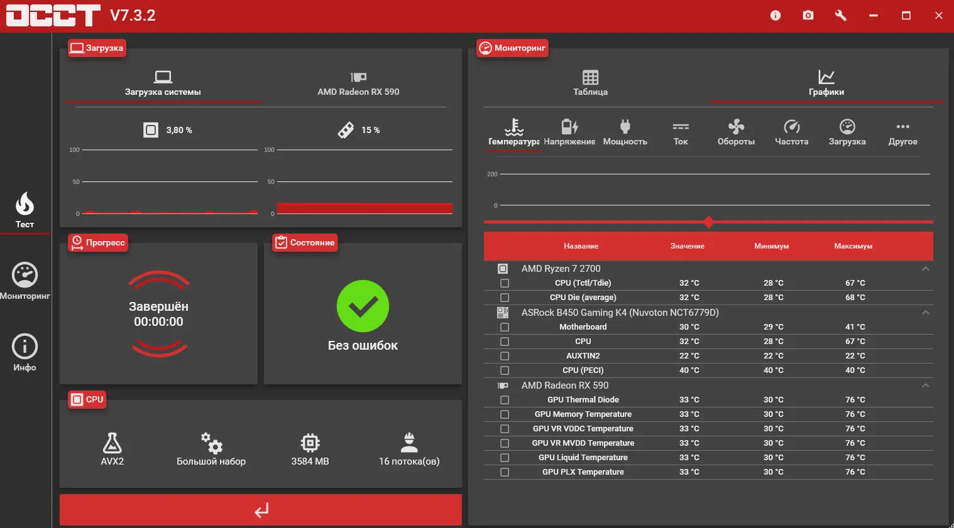This screenshot has height=528, width=954.
Task: Switch to AMD Radeon RX 590 load tab
Action: 358,84
